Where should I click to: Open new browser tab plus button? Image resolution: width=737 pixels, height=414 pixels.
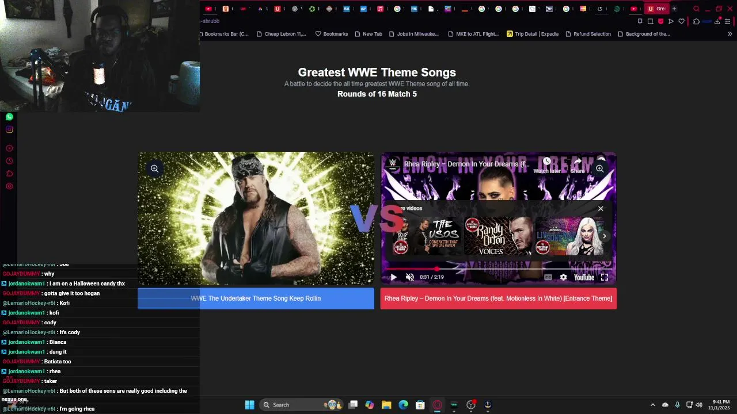674,9
